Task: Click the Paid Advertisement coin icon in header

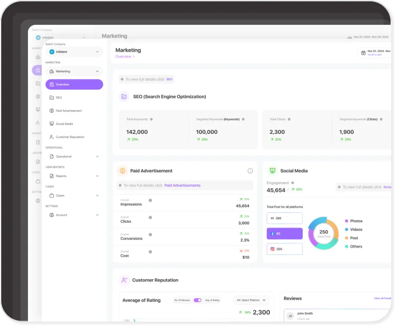Action: coord(122,171)
